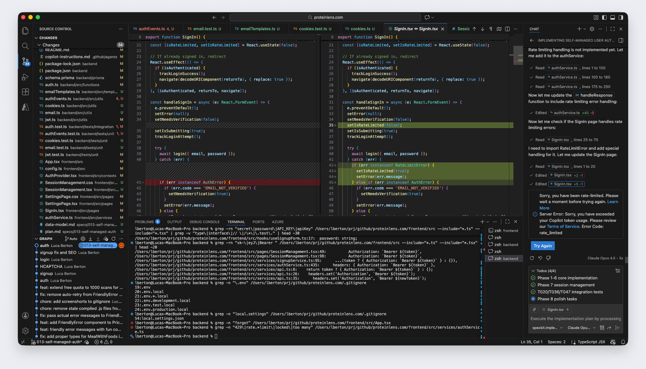The image size is (646, 369).
Task: Open the Extensions view
Action: [25, 92]
